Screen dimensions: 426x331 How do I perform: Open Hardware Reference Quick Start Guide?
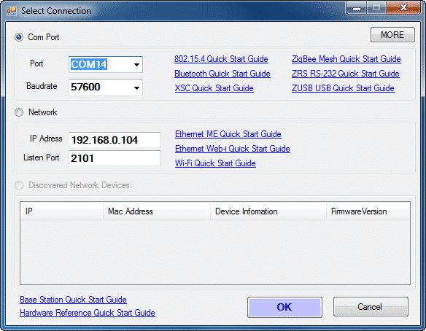point(88,313)
